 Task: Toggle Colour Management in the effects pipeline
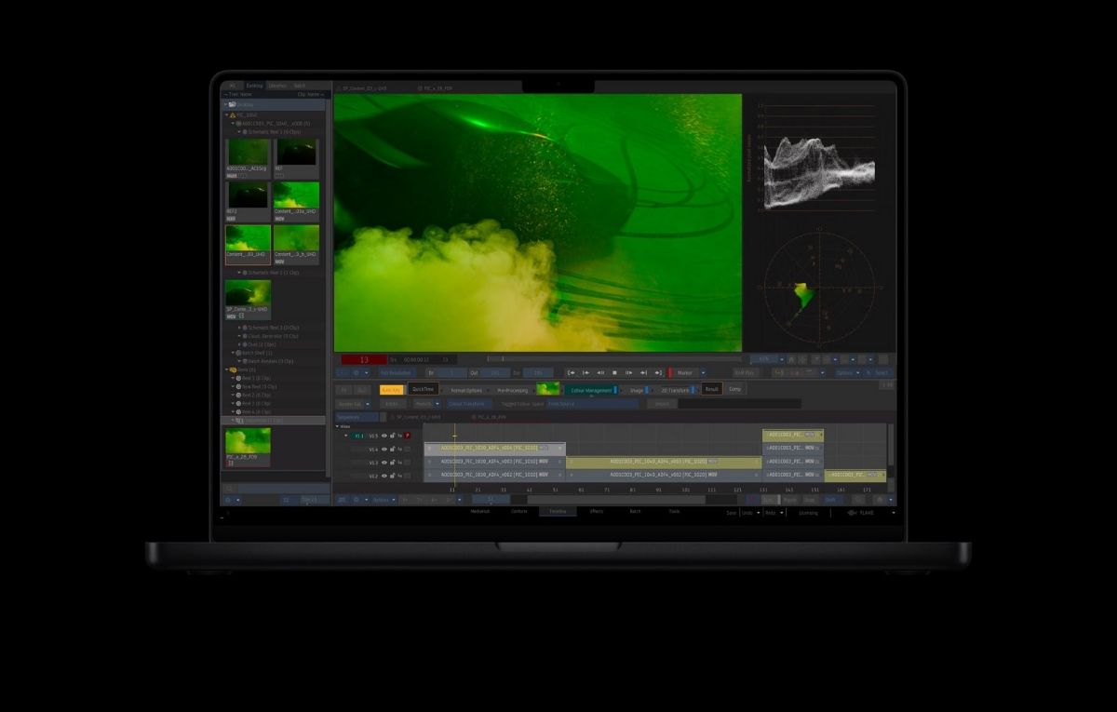614,389
